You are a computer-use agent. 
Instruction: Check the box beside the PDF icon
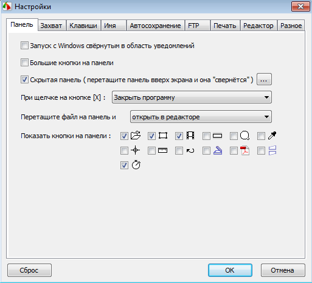coord(234,151)
